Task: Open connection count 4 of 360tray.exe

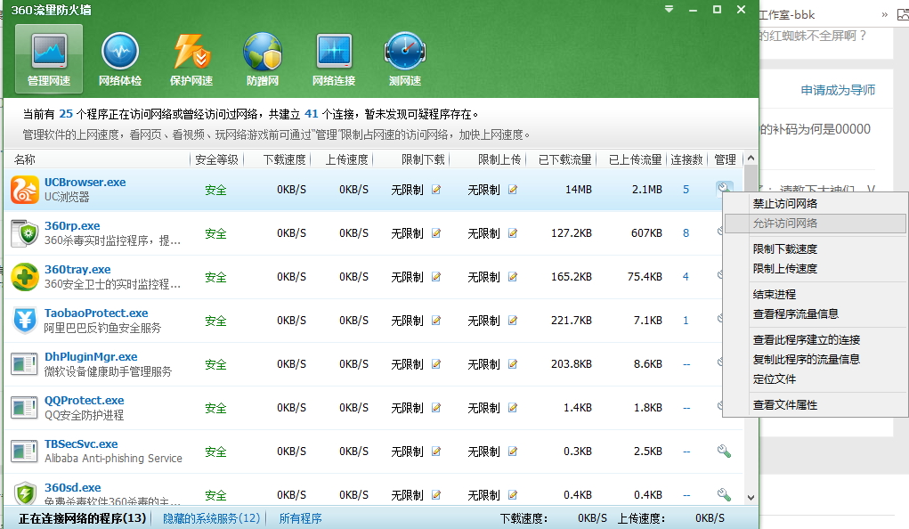Action: pos(686,277)
